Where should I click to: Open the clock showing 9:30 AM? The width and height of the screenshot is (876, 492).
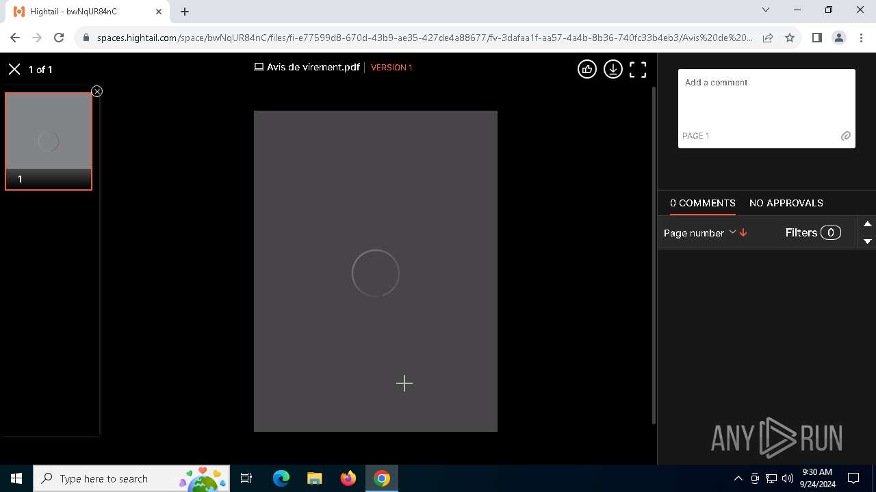[x=817, y=478]
